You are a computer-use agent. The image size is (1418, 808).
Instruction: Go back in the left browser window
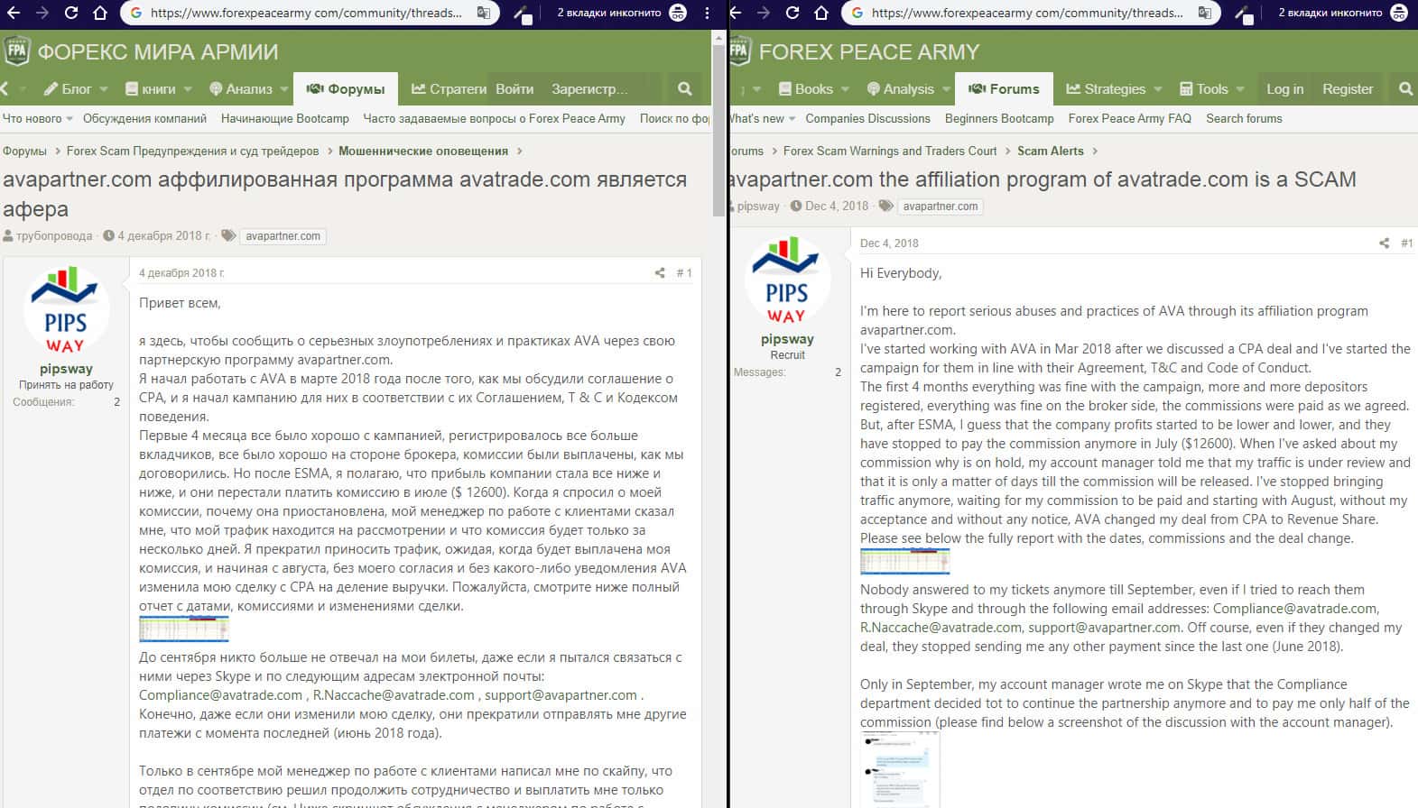point(14,14)
